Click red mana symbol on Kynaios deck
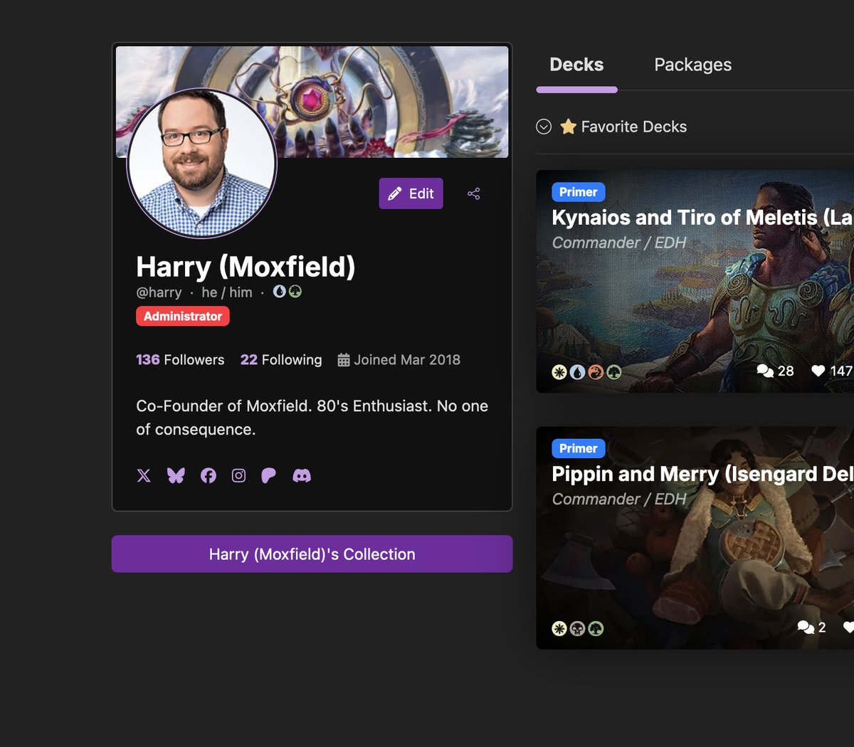The image size is (854, 747). [x=596, y=371]
